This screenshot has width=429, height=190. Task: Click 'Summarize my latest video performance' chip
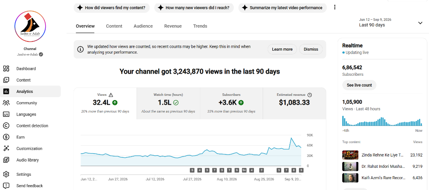283,8
